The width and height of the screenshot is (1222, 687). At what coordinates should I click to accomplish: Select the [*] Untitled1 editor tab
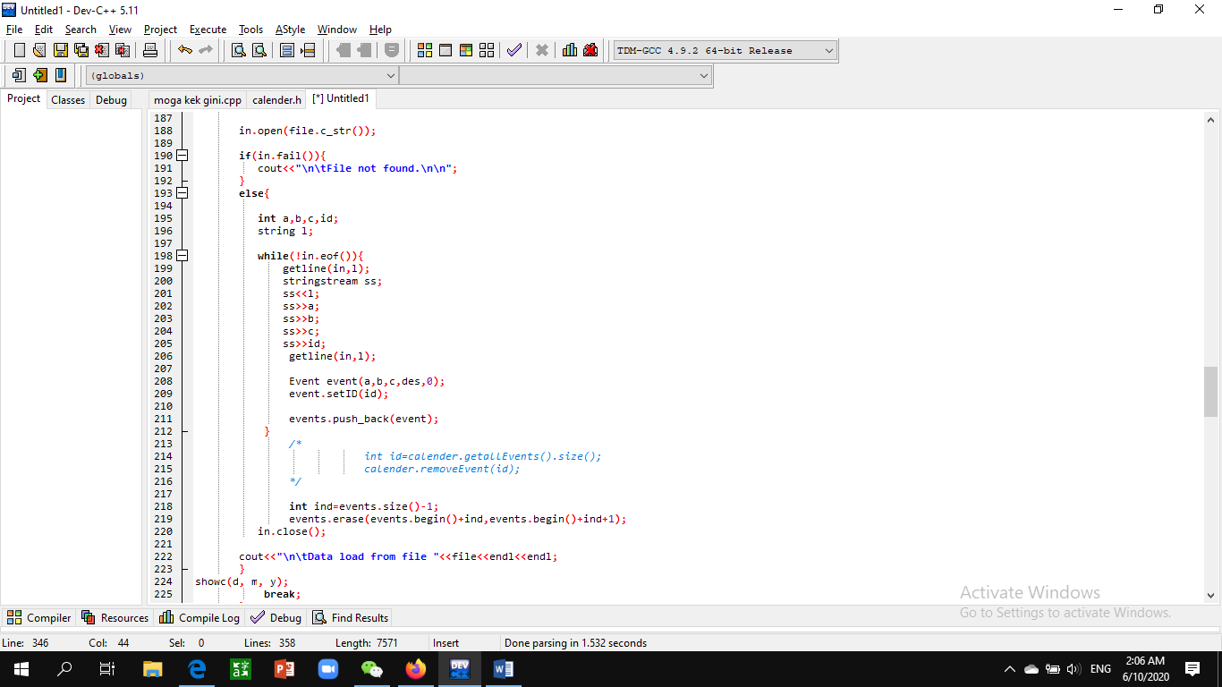[341, 98]
